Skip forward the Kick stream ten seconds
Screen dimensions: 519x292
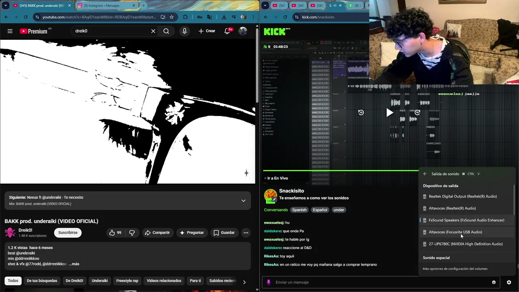click(x=417, y=112)
